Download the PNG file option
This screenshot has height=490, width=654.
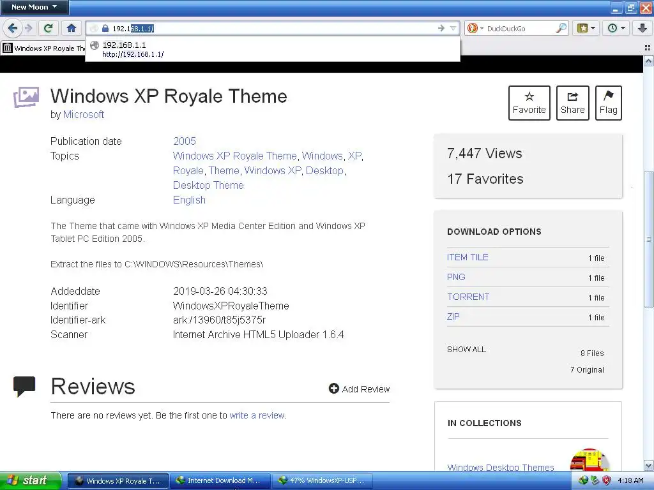point(456,277)
